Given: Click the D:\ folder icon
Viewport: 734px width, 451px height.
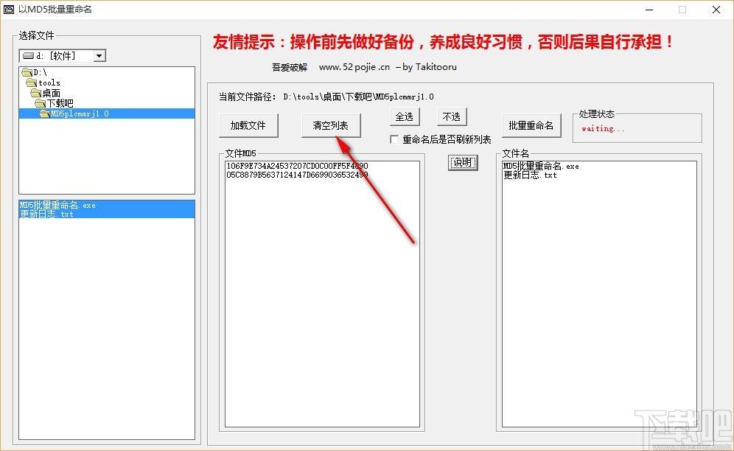Looking at the screenshot, I should (27, 72).
